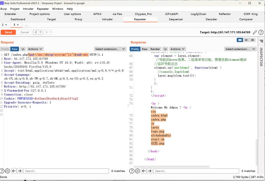Click the edit target pencil icon
265x181 pixels.
(255, 32)
